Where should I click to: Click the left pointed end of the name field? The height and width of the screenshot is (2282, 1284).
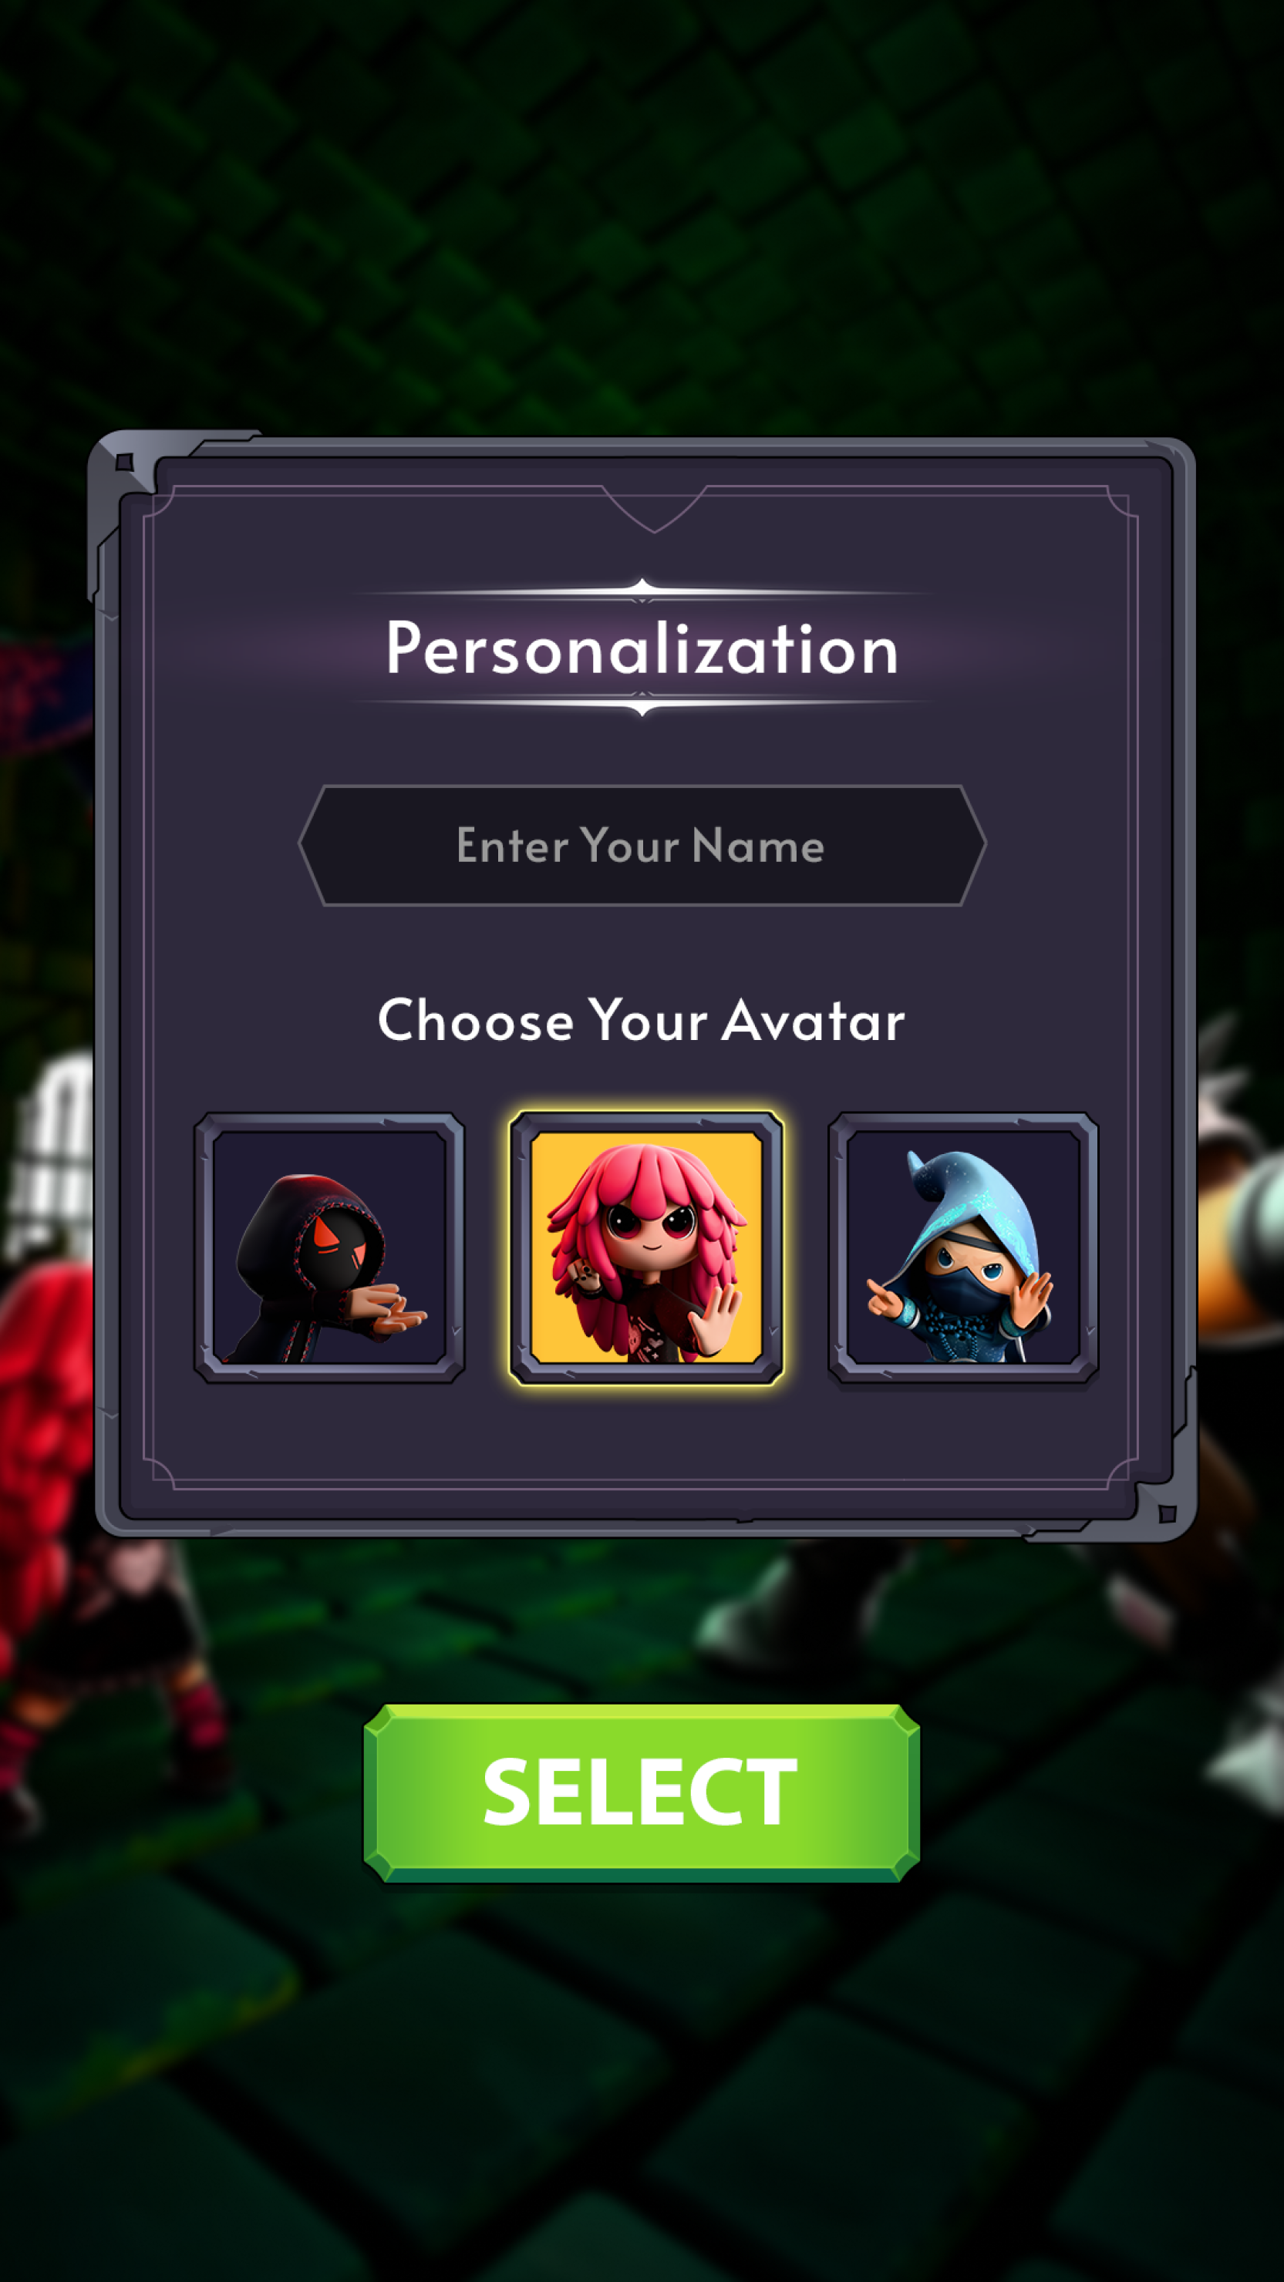point(312,845)
